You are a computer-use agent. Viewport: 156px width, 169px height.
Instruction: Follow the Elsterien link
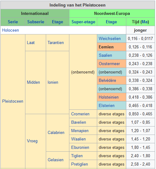pos(106,106)
